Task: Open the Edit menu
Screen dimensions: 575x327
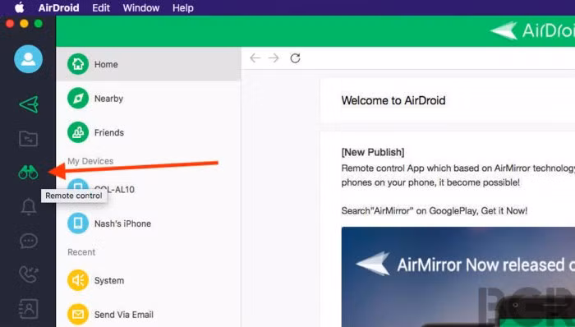Action: [x=101, y=7]
